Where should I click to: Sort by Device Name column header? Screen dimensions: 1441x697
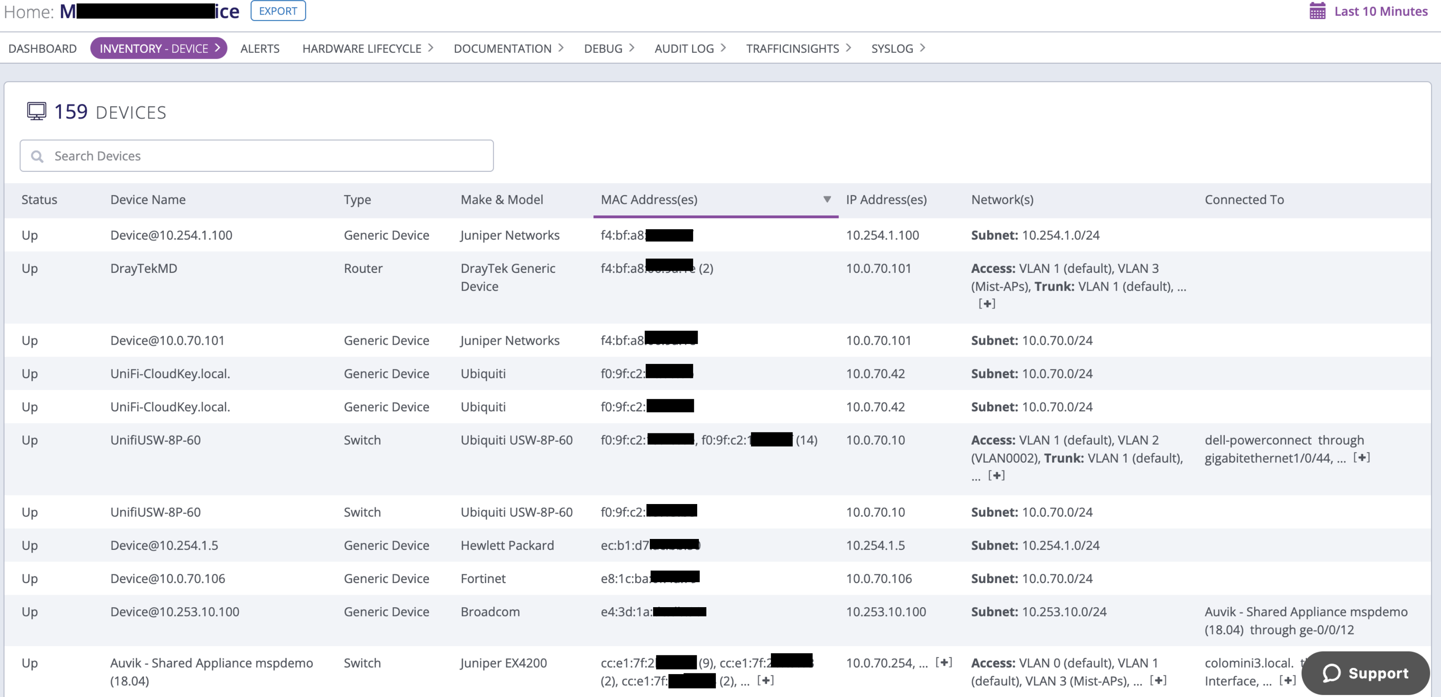click(148, 200)
